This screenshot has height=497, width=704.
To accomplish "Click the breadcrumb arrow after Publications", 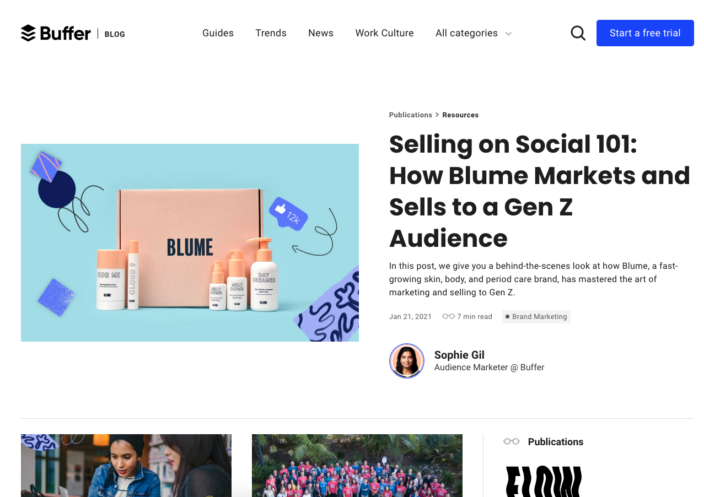I will pyautogui.click(x=437, y=115).
